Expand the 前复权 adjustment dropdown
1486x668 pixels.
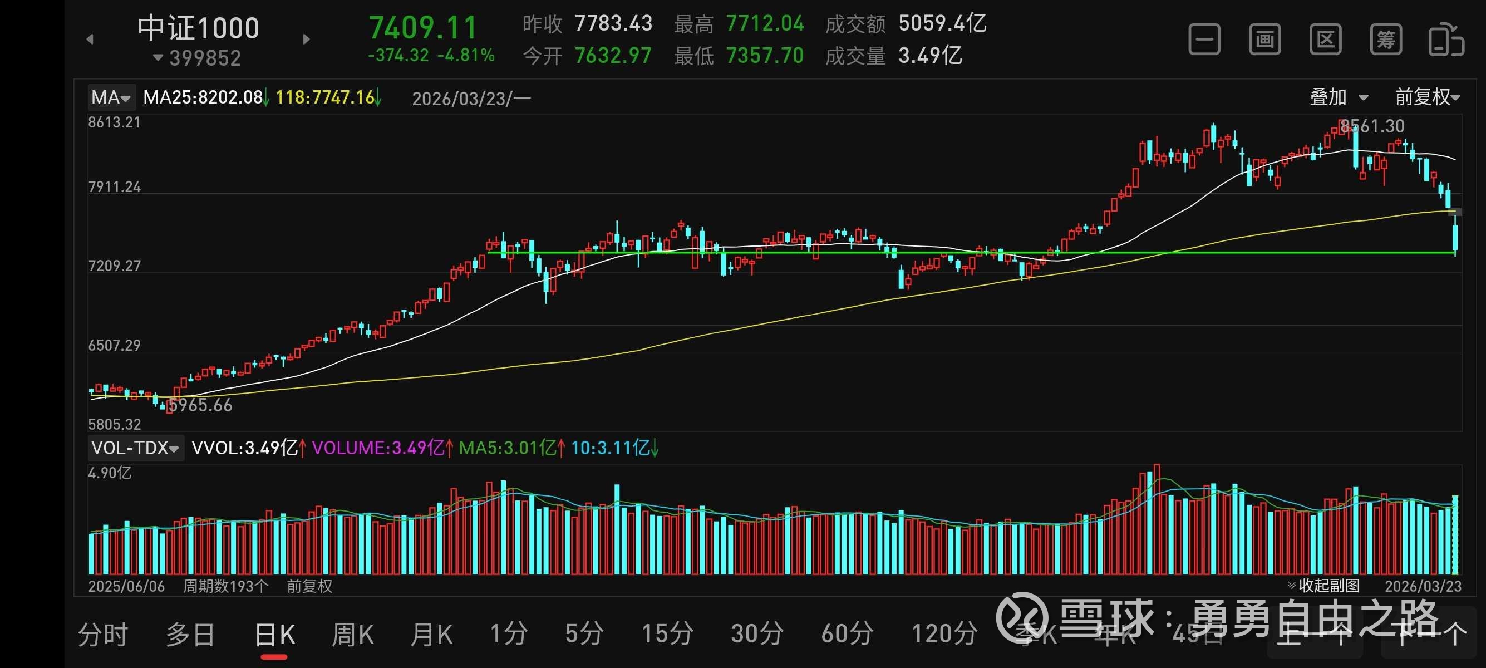(x=1427, y=97)
